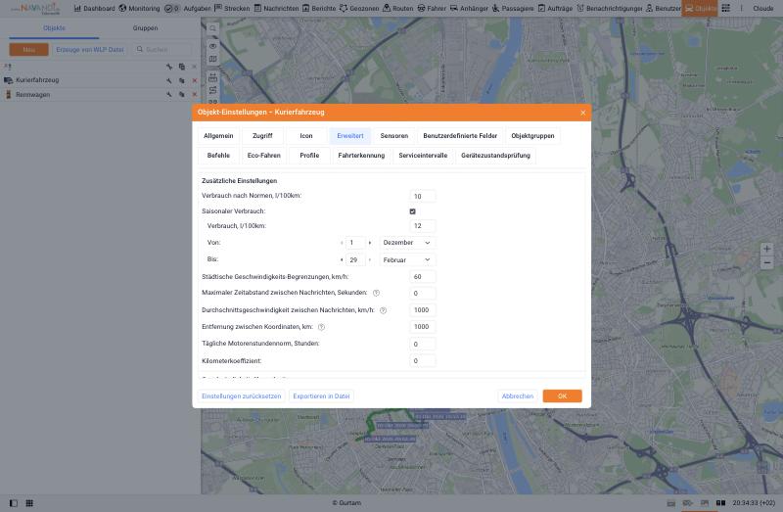Screen dimensions: 783x512
Task: Click Einstellungen zurücksetzen button
Action: (x=241, y=396)
